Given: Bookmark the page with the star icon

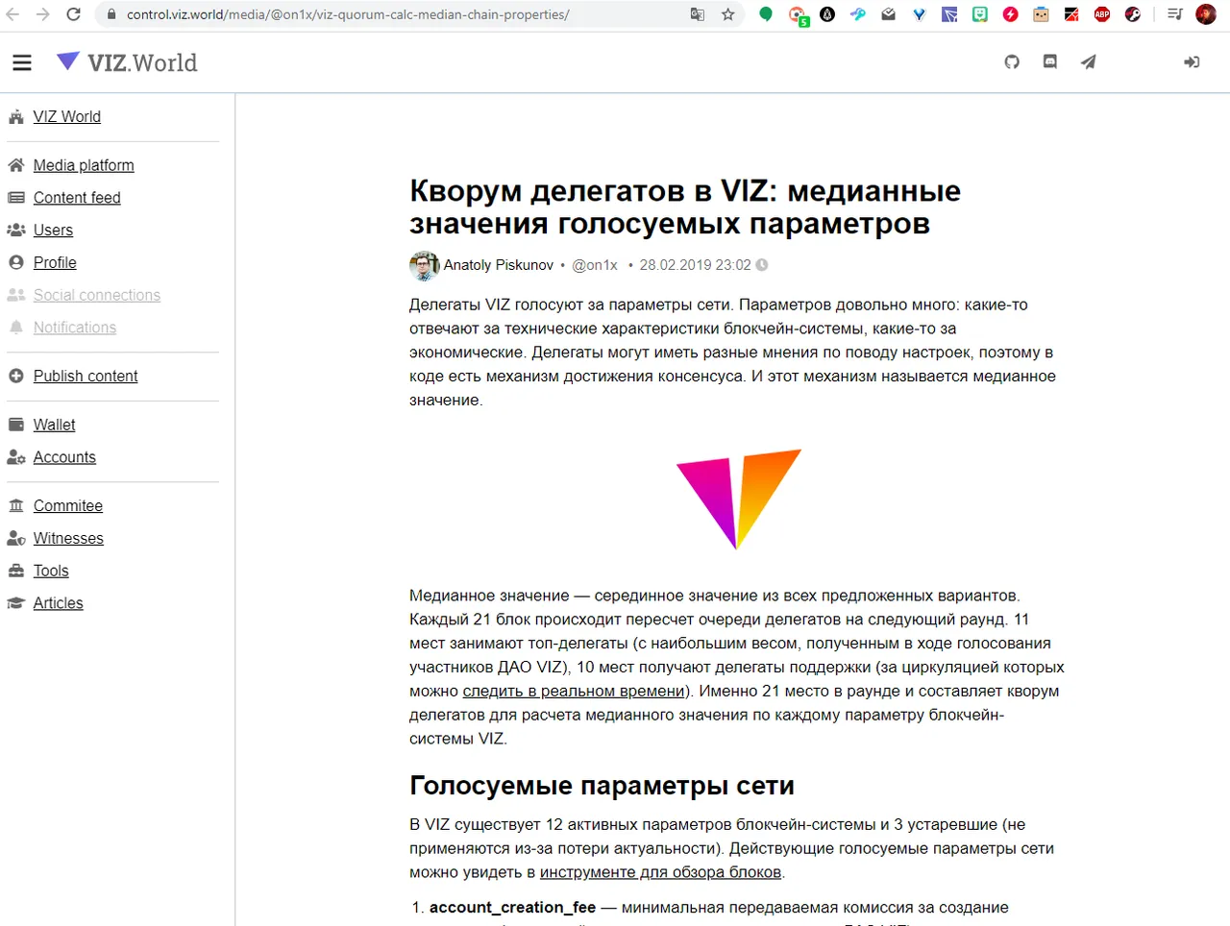Looking at the screenshot, I should [727, 14].
